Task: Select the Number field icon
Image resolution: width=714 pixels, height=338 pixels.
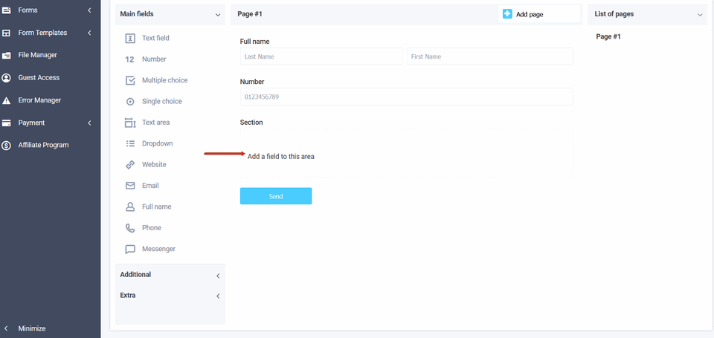Action: 130,59
